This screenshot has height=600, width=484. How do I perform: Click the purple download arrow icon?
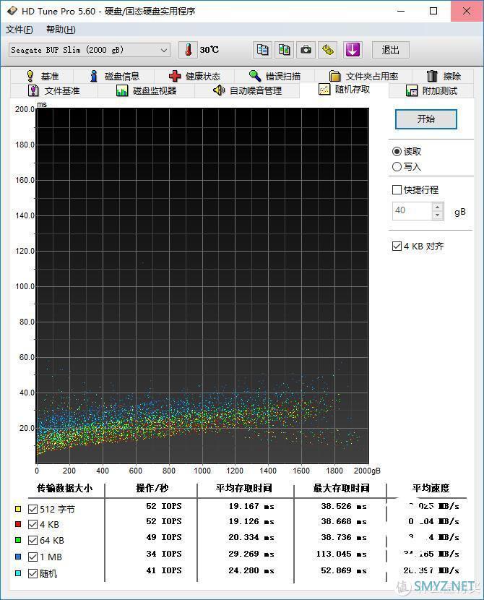[x=352, y=50]
